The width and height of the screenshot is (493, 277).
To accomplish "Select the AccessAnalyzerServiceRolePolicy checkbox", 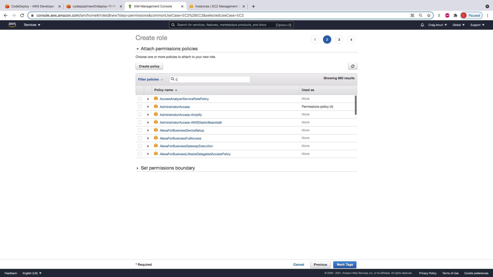I will click(x=140, y=99).
